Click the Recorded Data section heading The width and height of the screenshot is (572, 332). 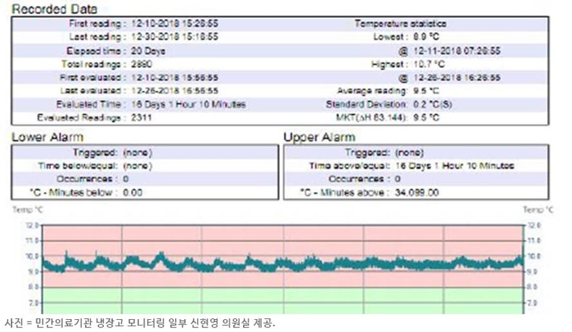click(x=55, y=10)
